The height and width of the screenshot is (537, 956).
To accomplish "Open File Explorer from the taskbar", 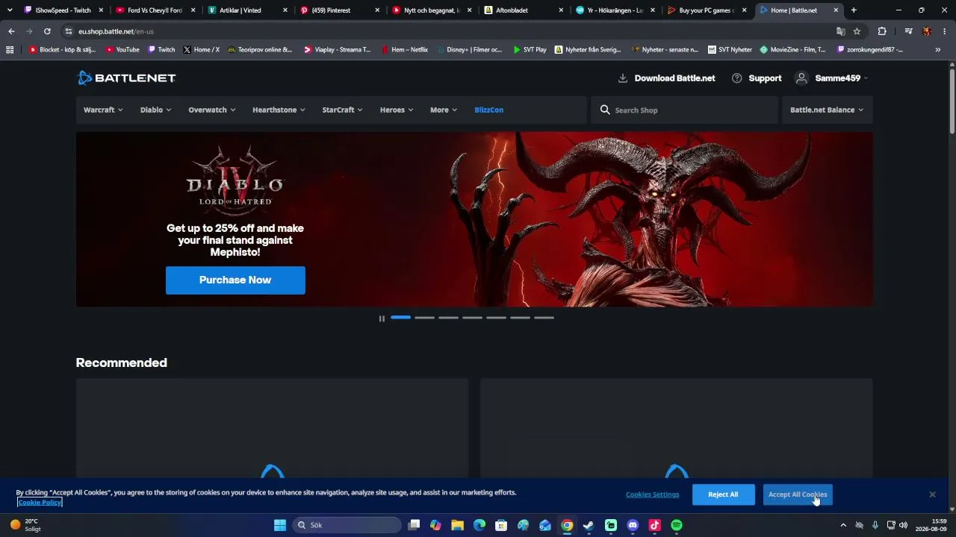I will tap(457, 525).
